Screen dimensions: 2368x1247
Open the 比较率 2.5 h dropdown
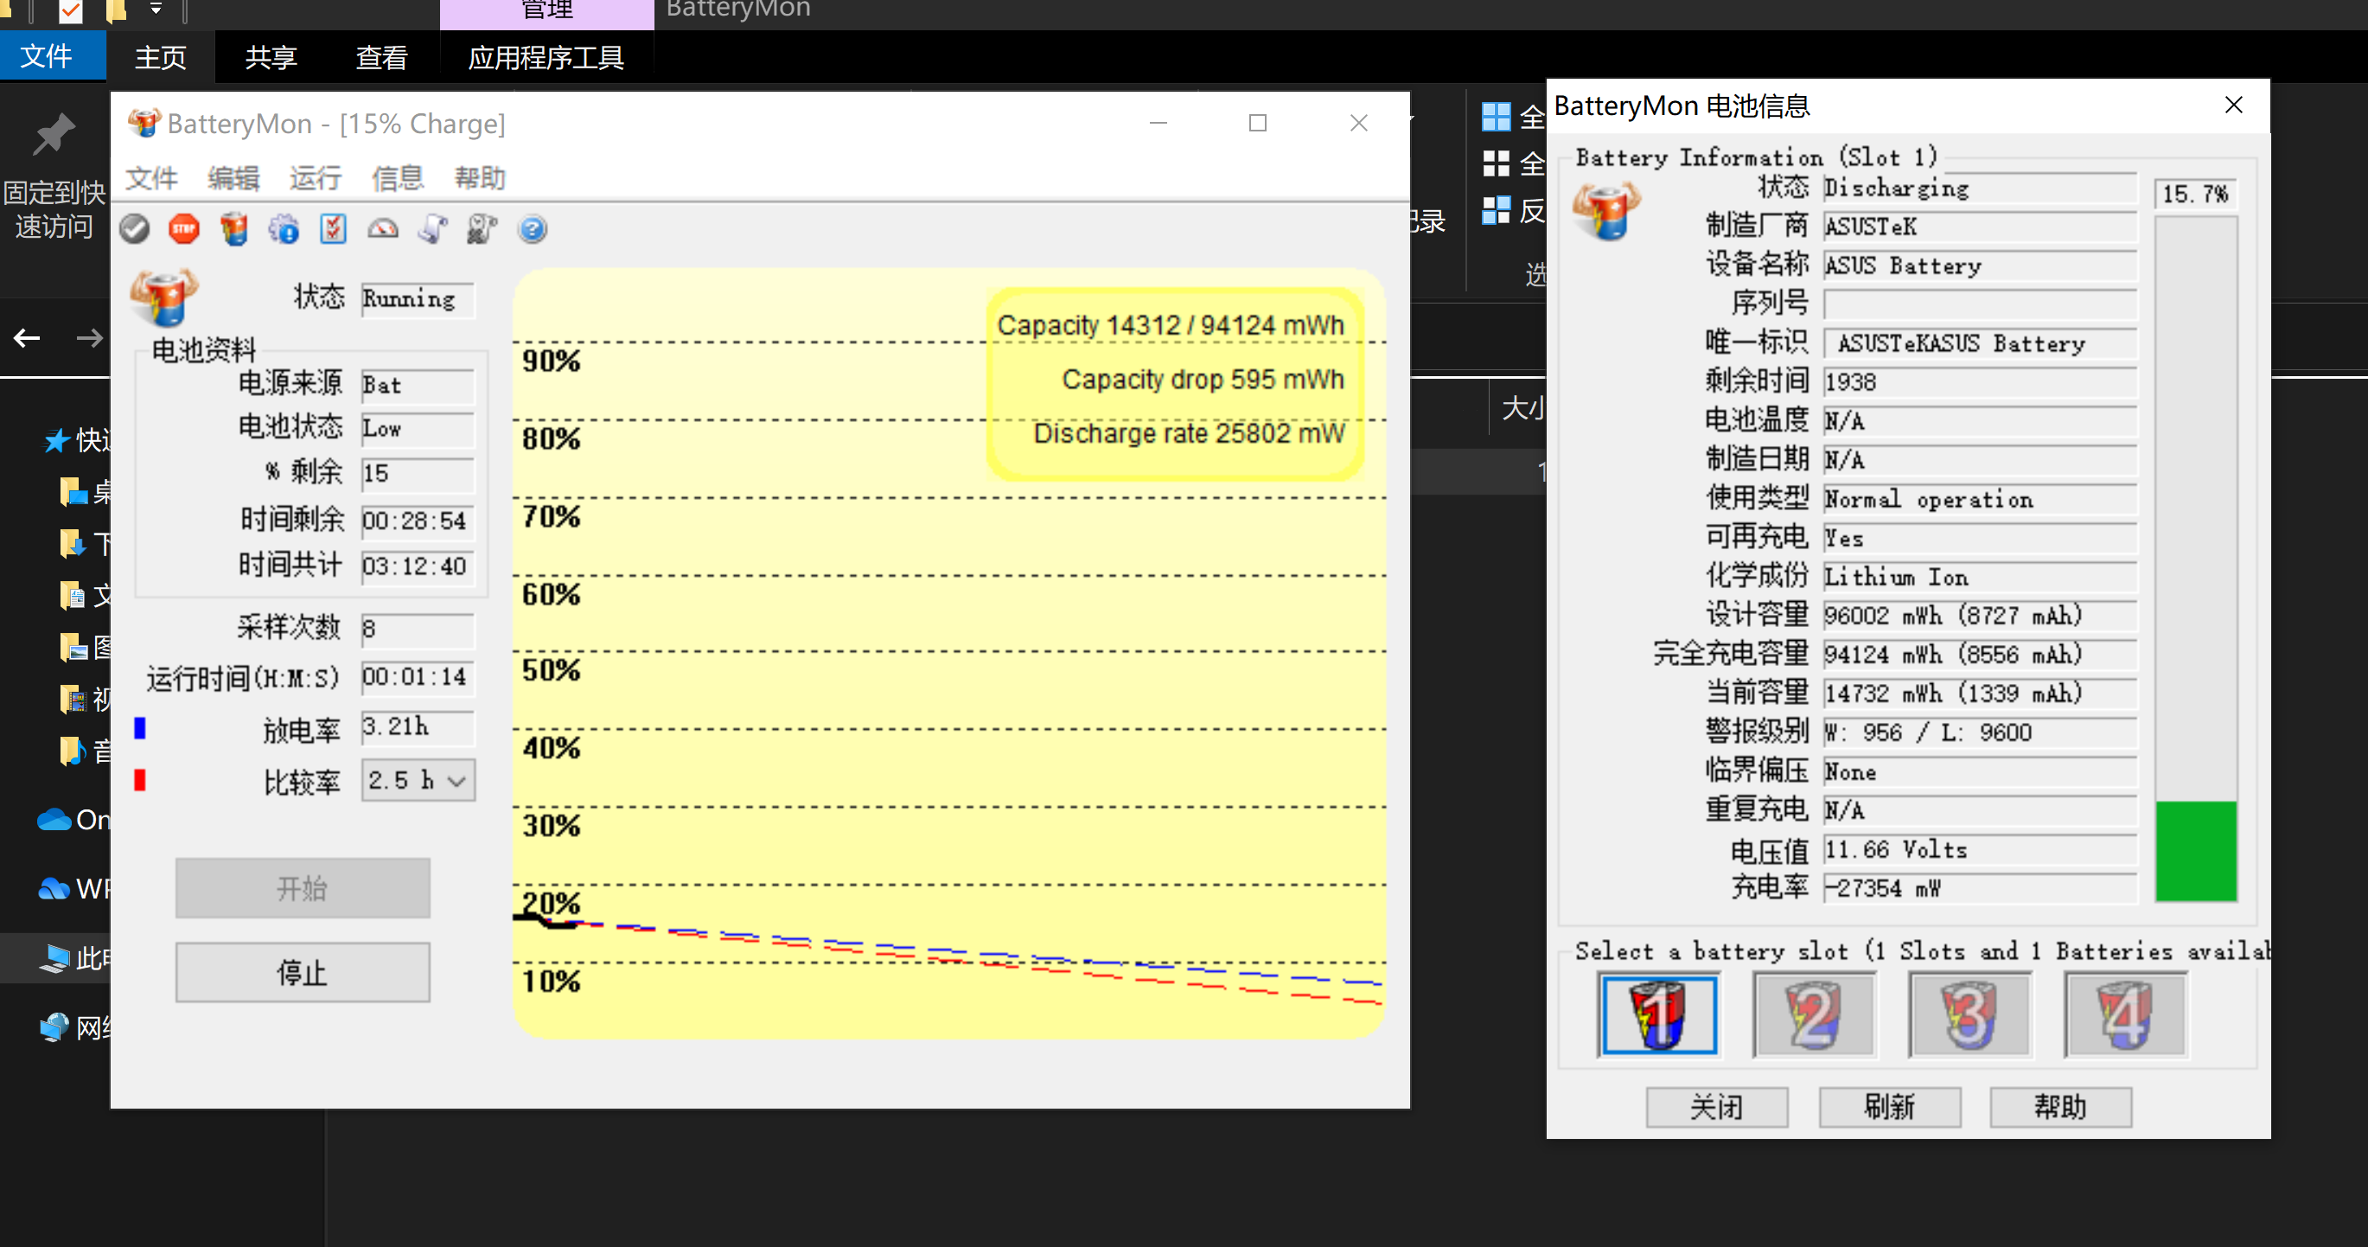pos(418,781)
